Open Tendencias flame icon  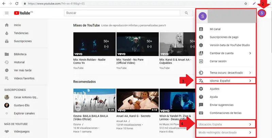7,33
